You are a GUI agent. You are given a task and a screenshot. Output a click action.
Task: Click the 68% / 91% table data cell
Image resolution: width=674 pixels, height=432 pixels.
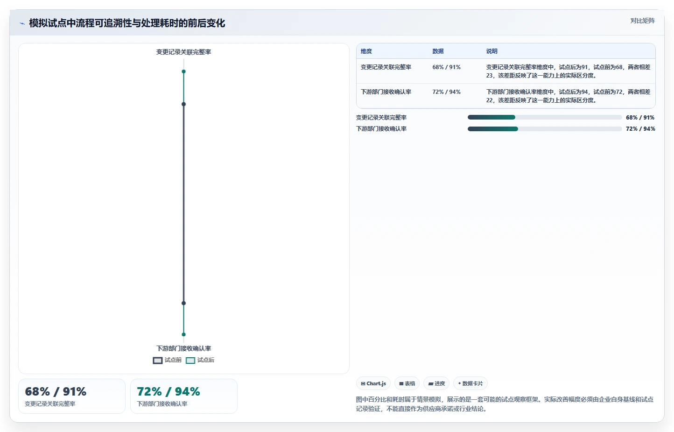point(446,67)
